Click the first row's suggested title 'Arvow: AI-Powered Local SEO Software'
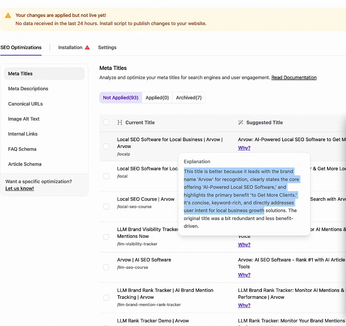 pos(292,140)
